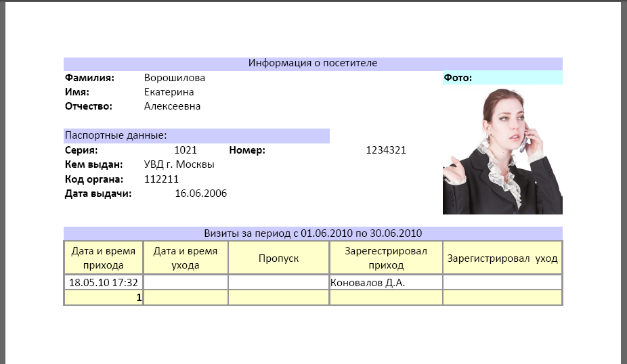Select the patronymic 'Алексеевна'

[173, 106]
